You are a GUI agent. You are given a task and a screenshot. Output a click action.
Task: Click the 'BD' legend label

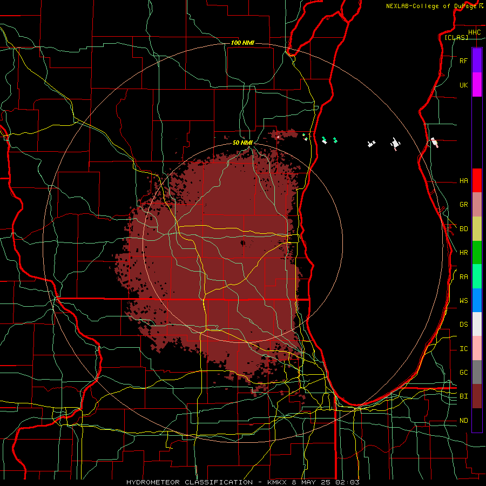(463, 229)
